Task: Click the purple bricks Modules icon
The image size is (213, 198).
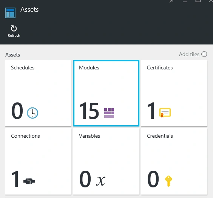Action: pos(109,113)
